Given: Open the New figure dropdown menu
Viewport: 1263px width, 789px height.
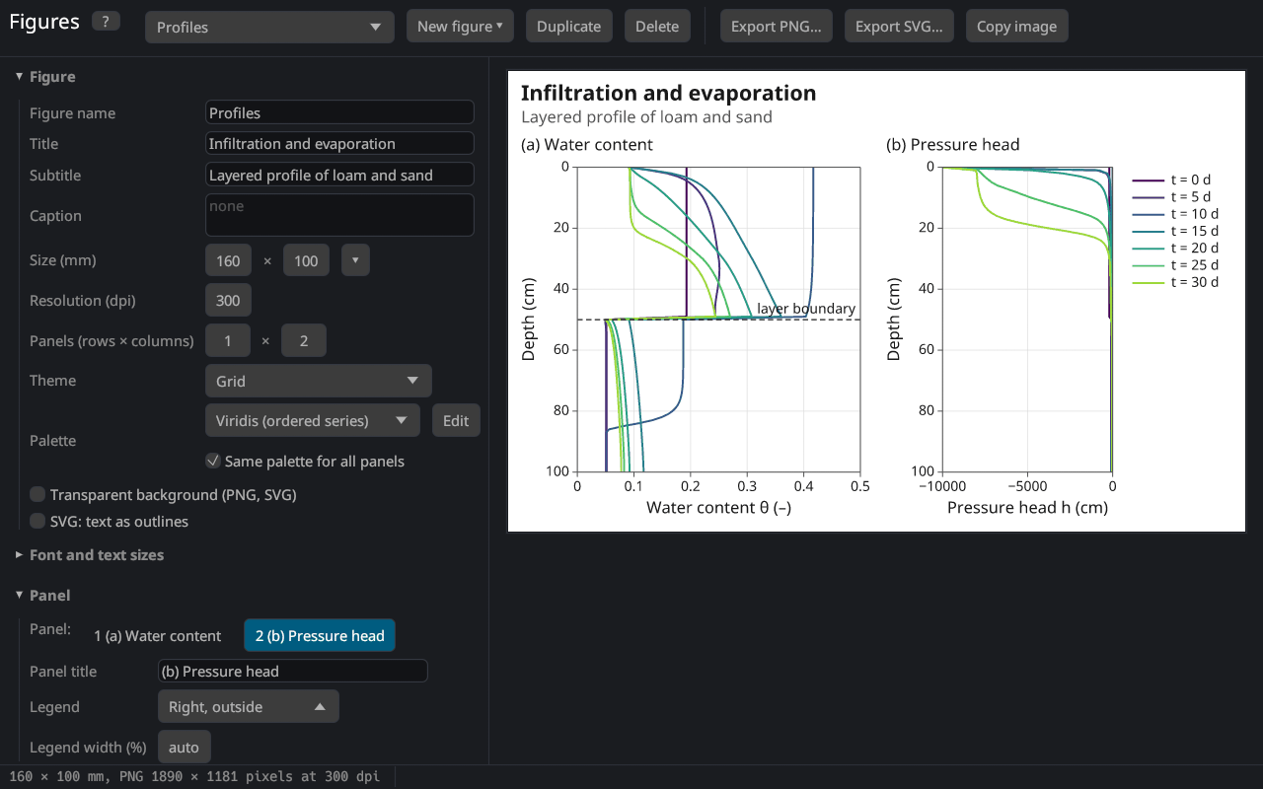Looking at the screenshot, I should click(460, 27).
